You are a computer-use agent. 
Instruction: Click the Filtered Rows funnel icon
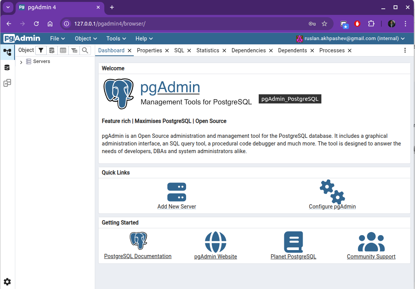[x=41, y=50]
